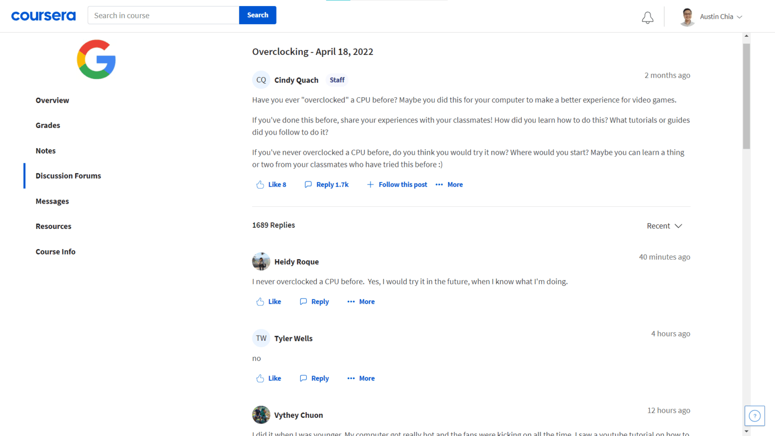Viewport: 775px width, 436px height.
Task: Click the thumbs-up icon under Tyler Wells' reply
Action: pyautogui.click(x=260, y=378)
